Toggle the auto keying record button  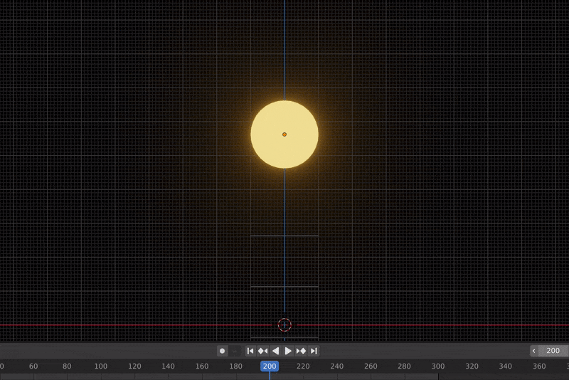(x=222, y=351)
